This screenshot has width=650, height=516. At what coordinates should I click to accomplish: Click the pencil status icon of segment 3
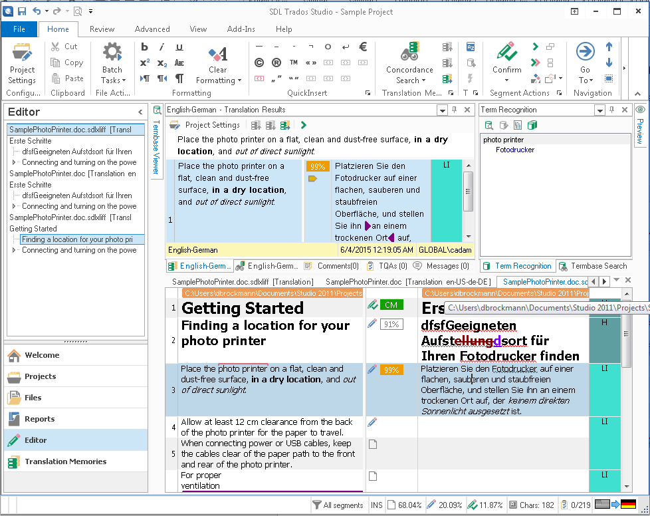click(372, 369)
